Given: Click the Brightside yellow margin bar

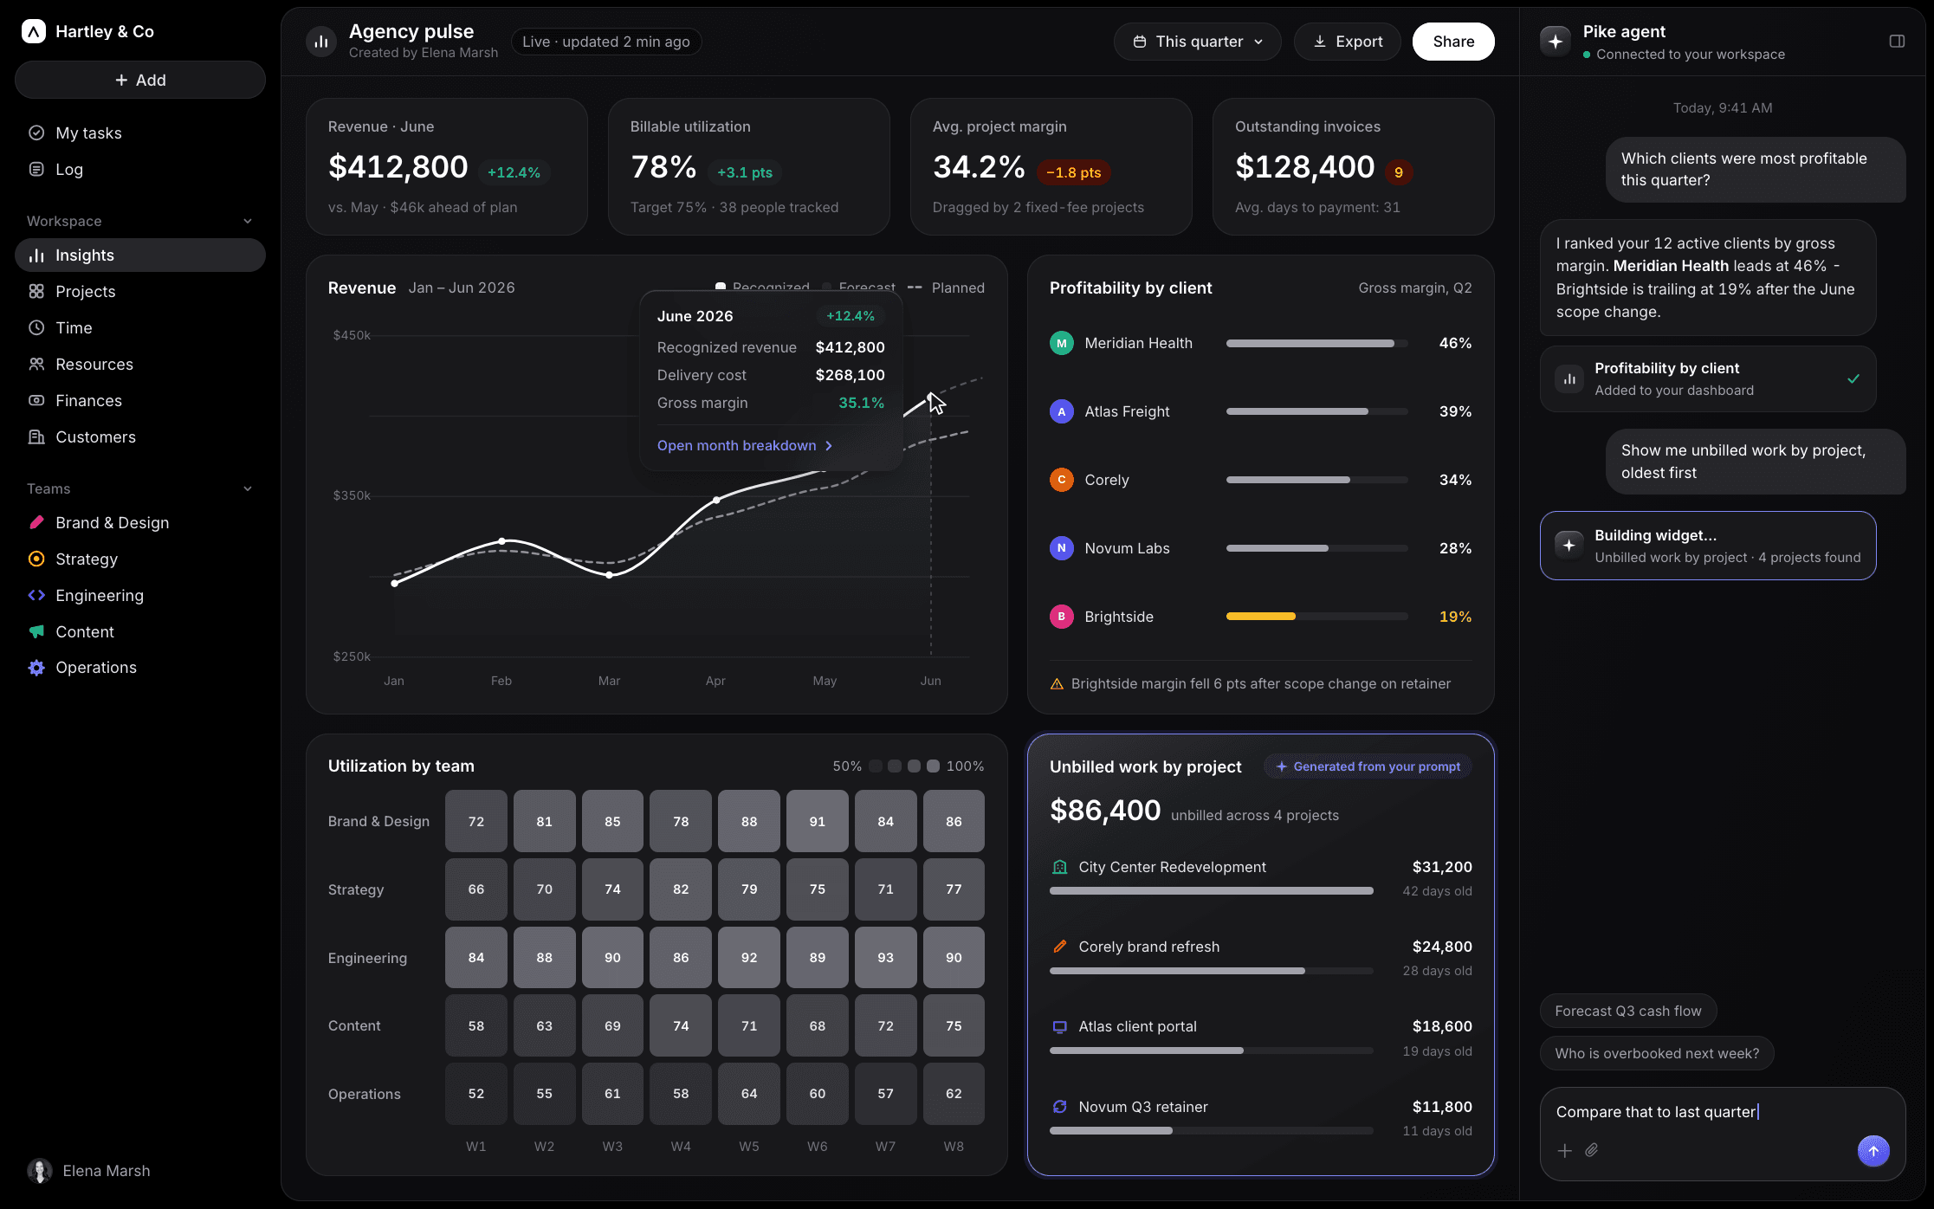Looking at the screenshot, I should 1261,617.
